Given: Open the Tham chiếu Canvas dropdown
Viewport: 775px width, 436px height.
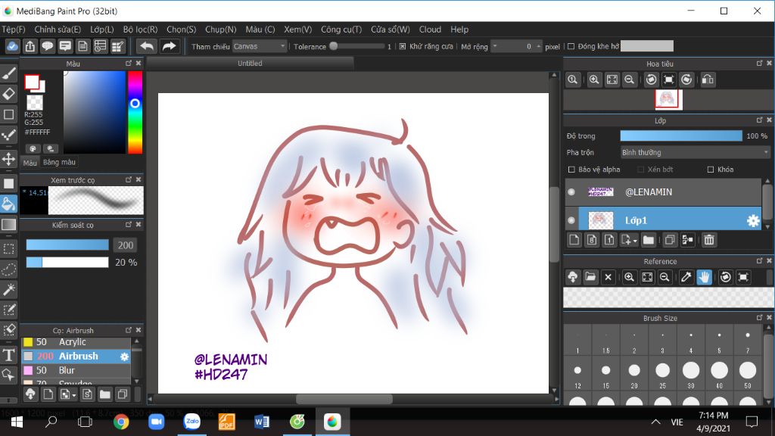Looking at the screenshot, I should tap(260, 46).
